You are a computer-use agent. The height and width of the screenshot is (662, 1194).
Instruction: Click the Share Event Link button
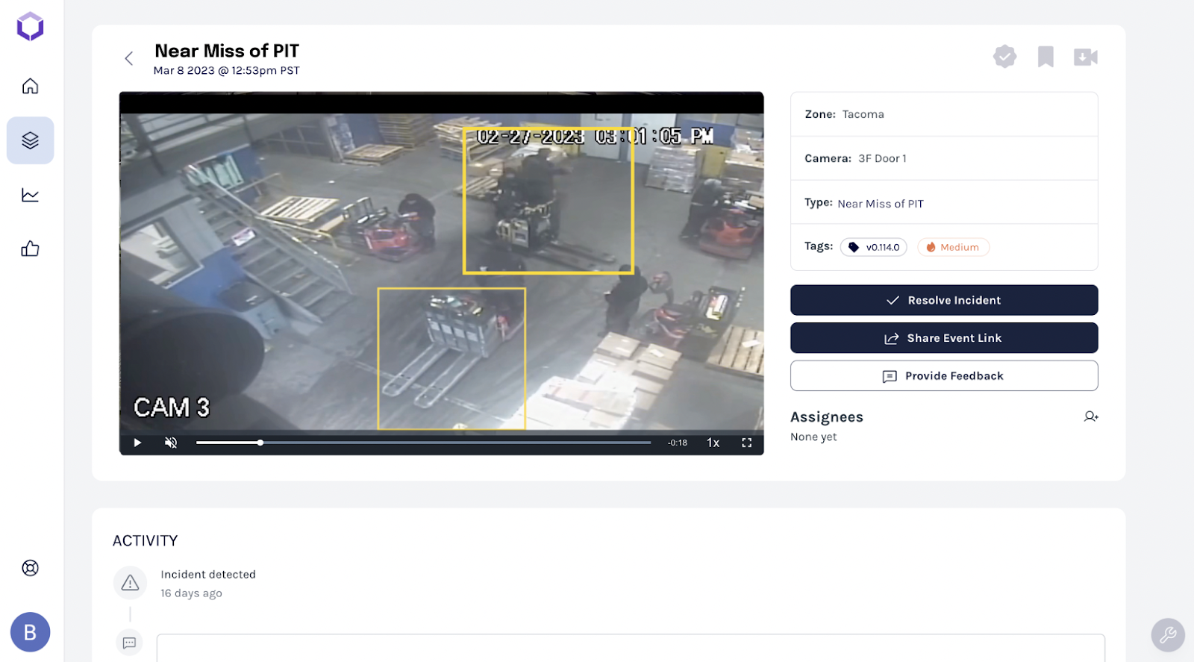click(944, 338)
